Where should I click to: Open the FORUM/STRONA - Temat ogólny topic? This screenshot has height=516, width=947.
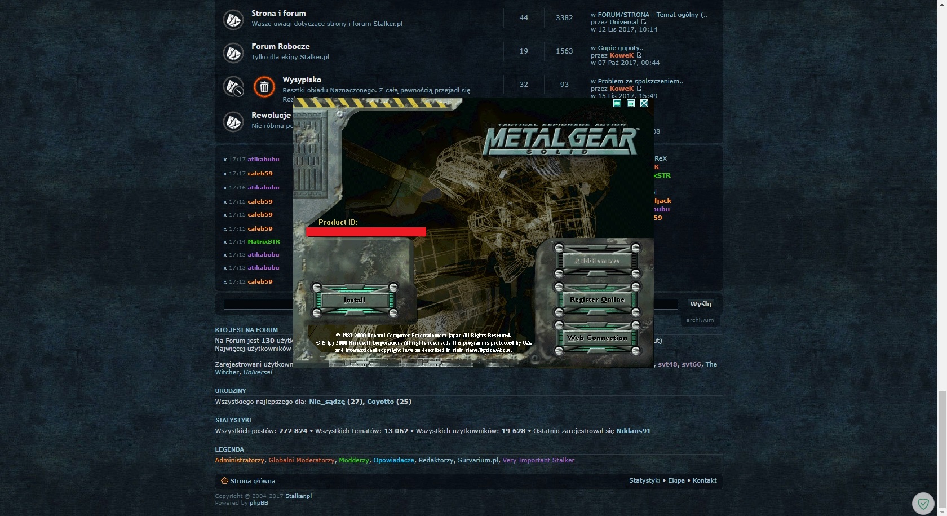tap(653, 15)
